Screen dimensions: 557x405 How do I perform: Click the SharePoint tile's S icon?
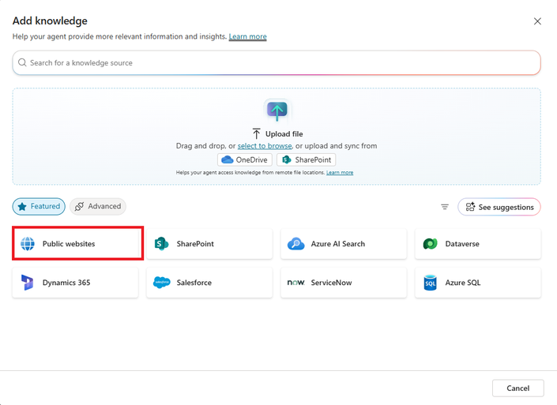161,244
